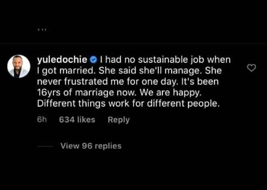Click the dash line beside View replies
Image resolution: width=267 pixels, height=190 pixels.
(x=45, y=146)
